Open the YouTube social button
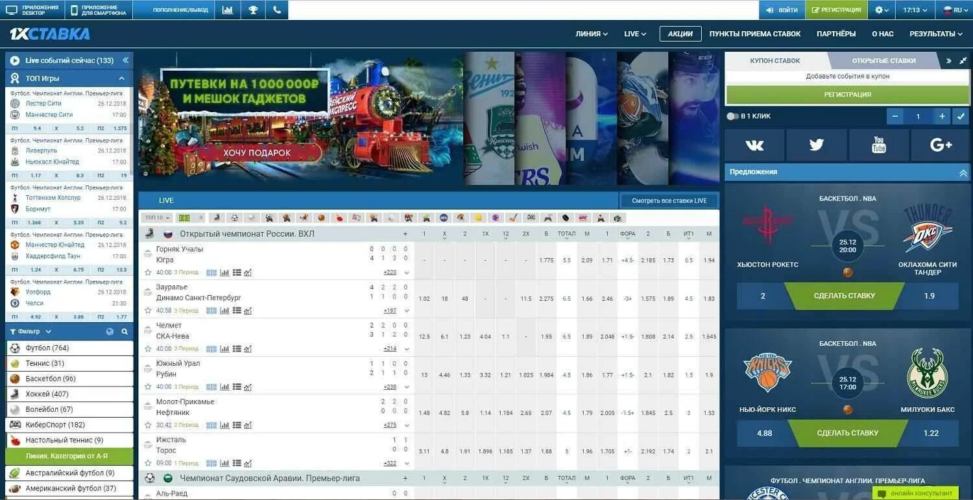The width and height of the screenshot is (973, 500). pos(879,145)
